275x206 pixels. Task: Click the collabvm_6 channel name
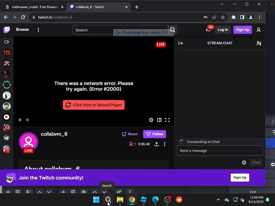coord(54,134)
